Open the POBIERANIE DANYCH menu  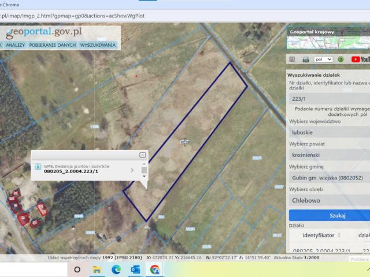coord(52,45)
